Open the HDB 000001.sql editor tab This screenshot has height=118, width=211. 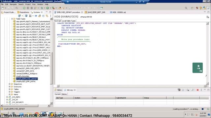(x=118, y=12)
